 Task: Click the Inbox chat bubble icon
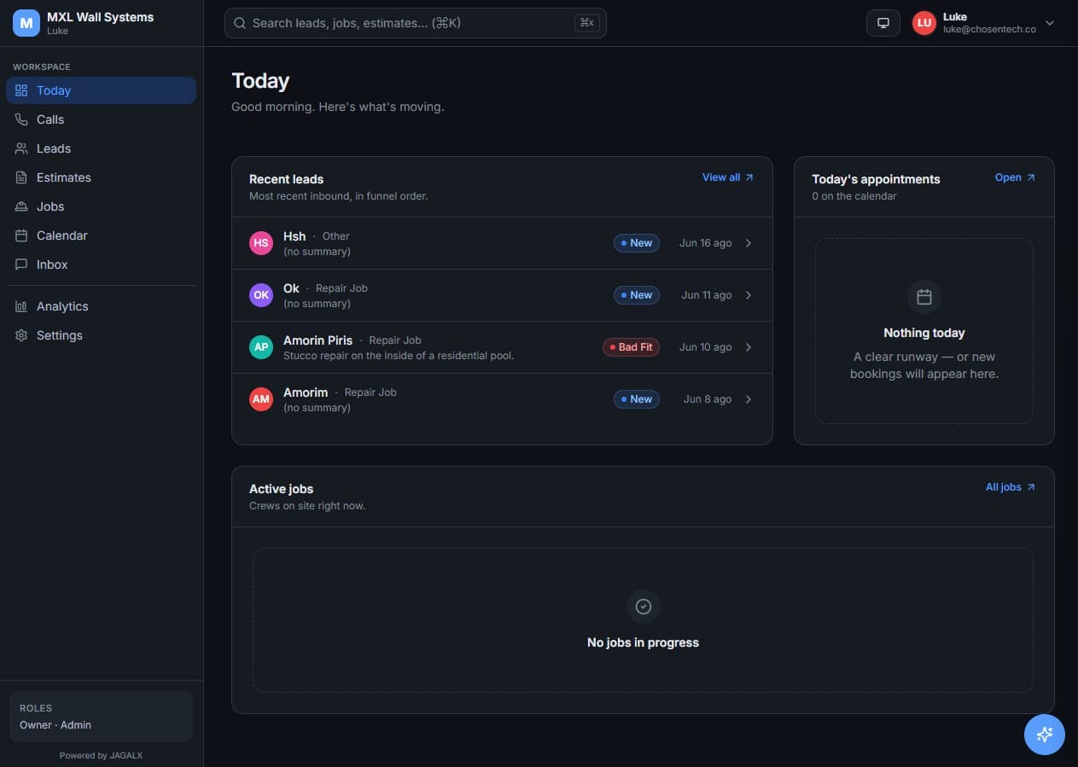(21, 264)
